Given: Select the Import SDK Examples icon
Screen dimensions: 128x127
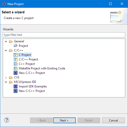Looking at the screenshot, I should point(16,86).
